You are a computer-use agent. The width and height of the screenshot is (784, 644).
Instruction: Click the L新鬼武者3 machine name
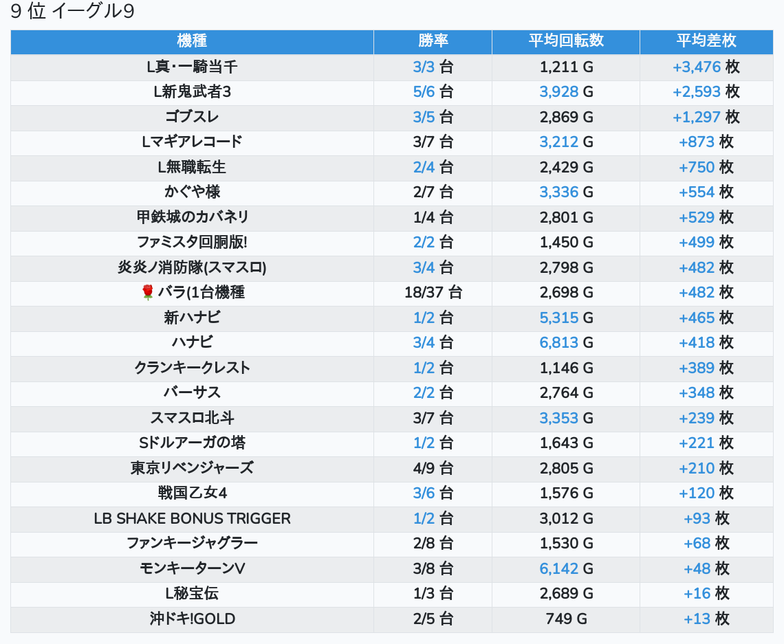coord(192,92)
